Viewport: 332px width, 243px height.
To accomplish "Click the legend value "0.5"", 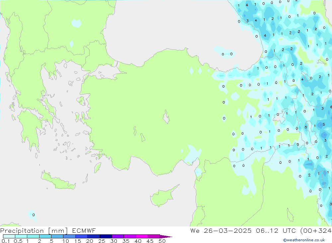I will click(x=18, y=241).
